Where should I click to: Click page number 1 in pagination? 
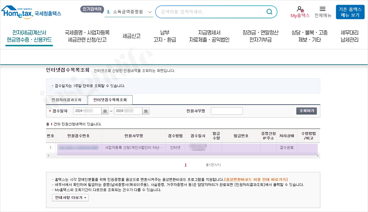point(185,165)
